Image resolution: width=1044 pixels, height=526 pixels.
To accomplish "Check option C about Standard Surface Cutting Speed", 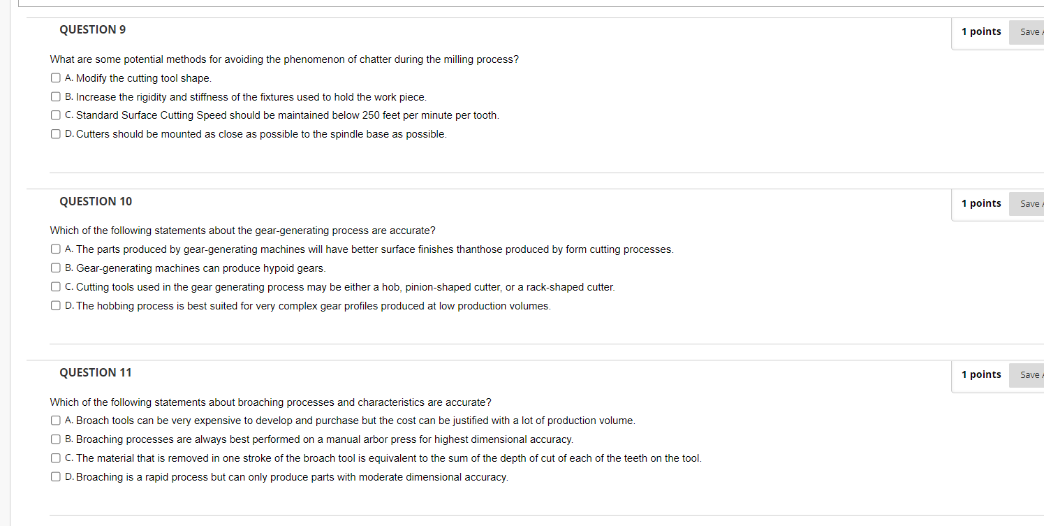I will [x=55, y=115].
